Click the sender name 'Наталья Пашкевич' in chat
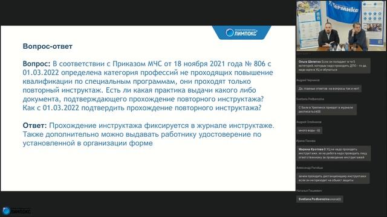 pyautogui.click(x=309, y=190)
